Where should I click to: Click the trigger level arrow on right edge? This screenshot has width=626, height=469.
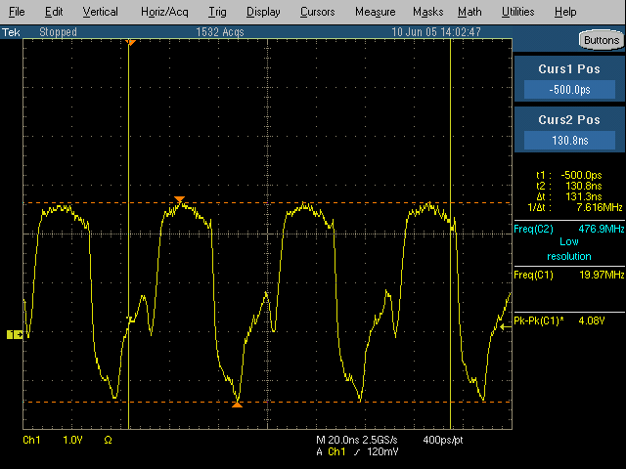tap(506, 327)
